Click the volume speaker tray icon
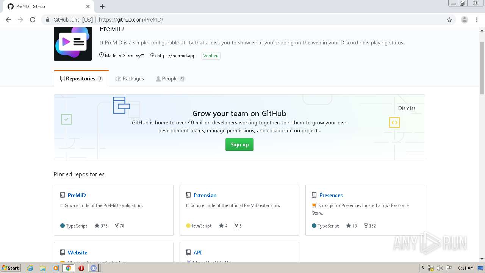Image resolution: width=485 pixels, height=273 pixels. 440,268
